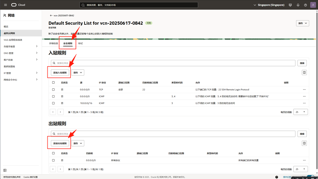
Task: Click the column layout icon for ingress rules
Action: coord(304,72)
